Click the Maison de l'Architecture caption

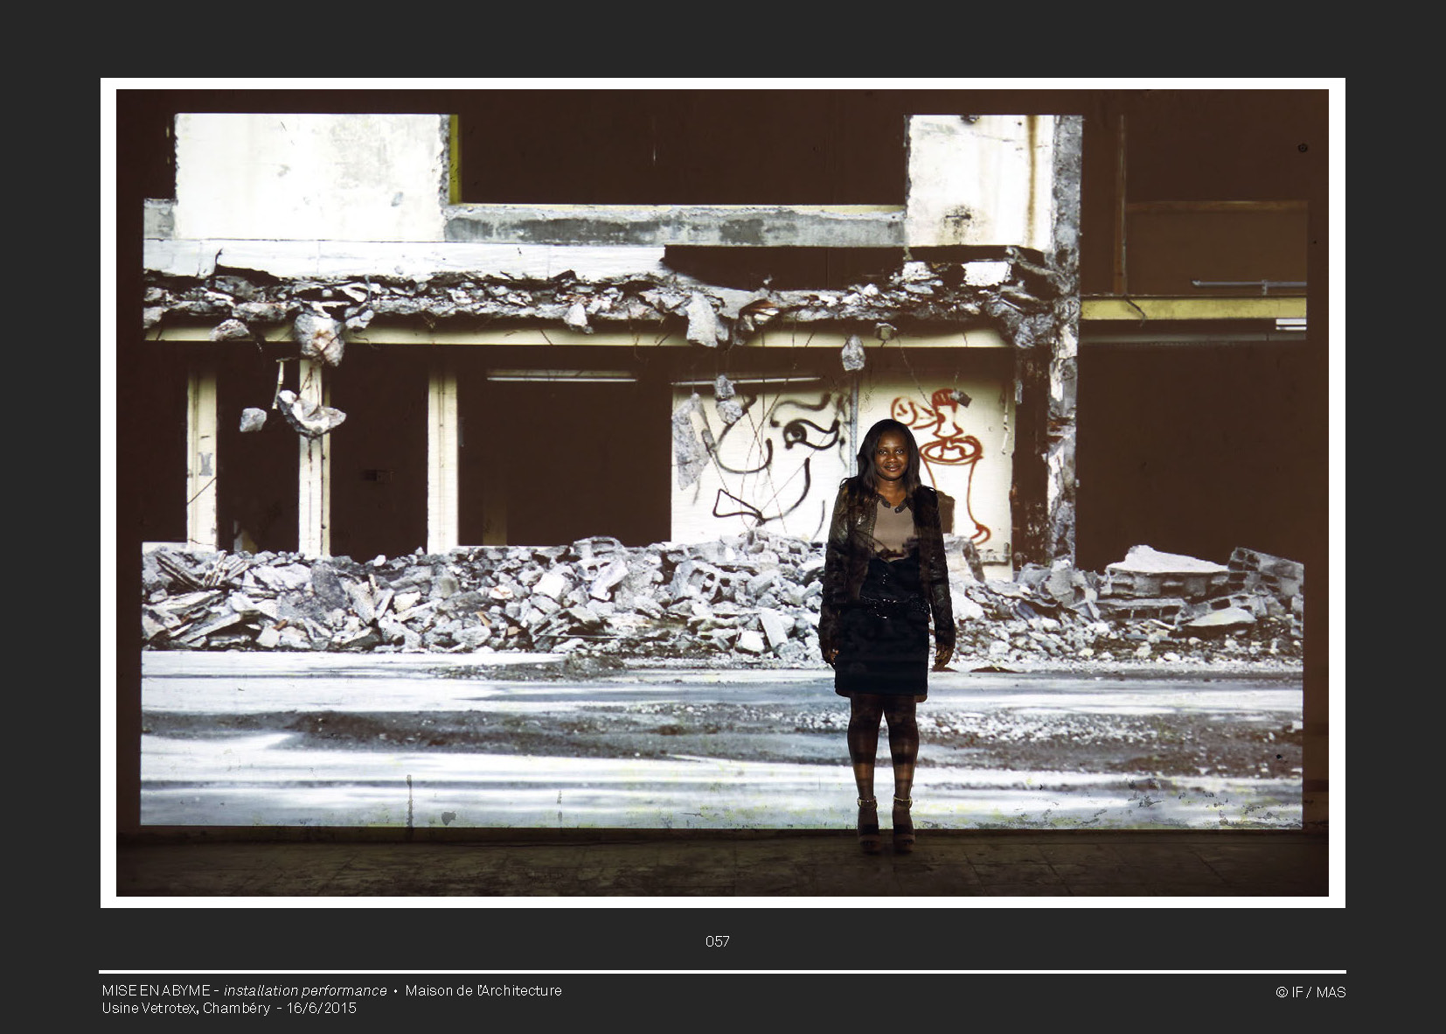(483, 990)
